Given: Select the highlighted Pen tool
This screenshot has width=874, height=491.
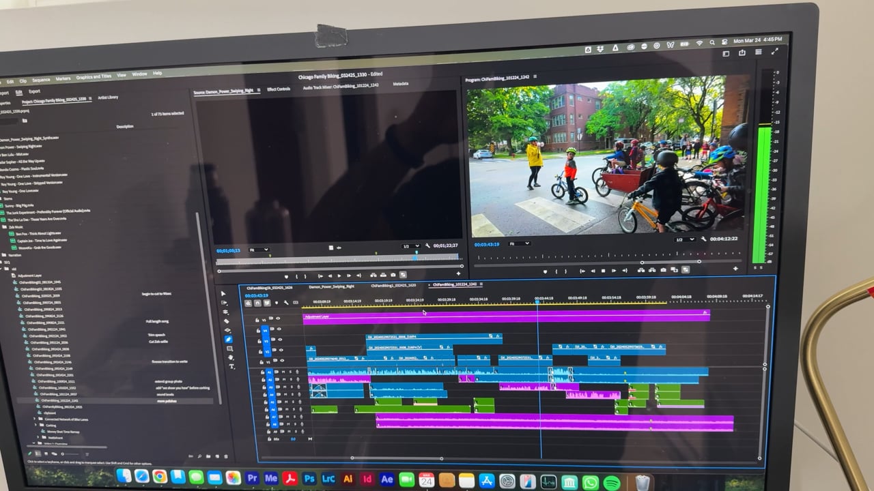Looking at the screenshot, I should pyautogui.click(x=228, y=339).
